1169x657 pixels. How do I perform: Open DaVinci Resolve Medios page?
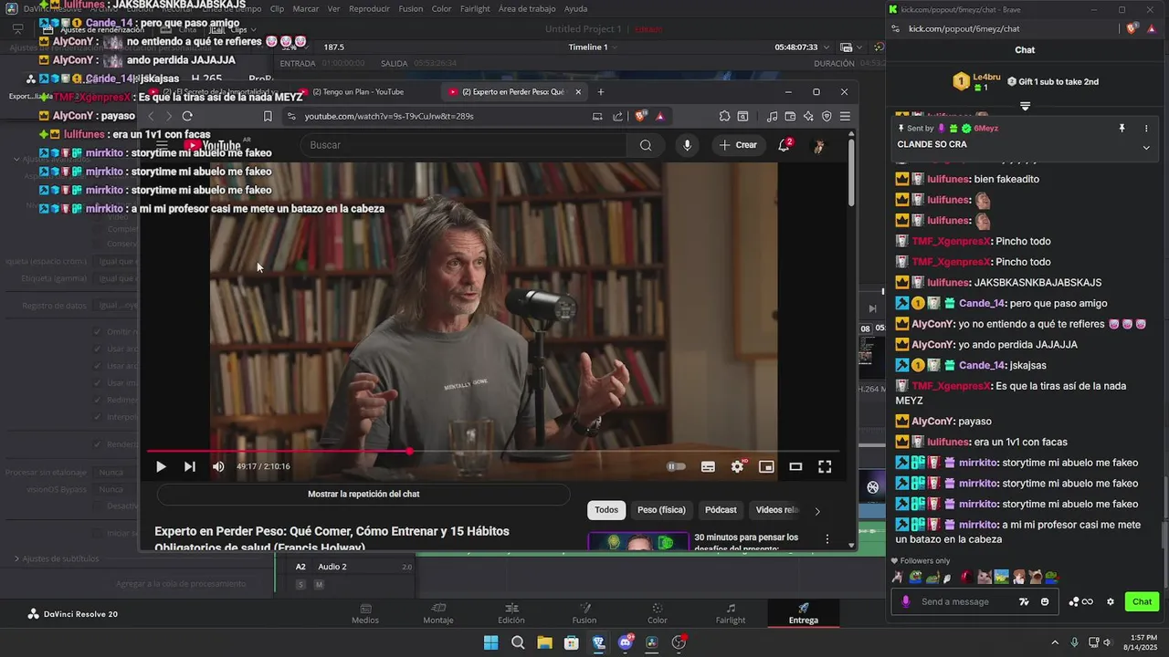click(x=365, y=613)
